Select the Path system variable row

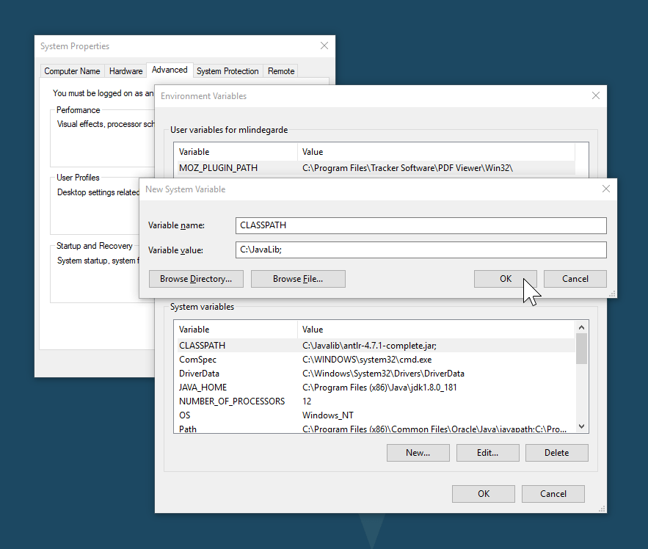point(294,428)
